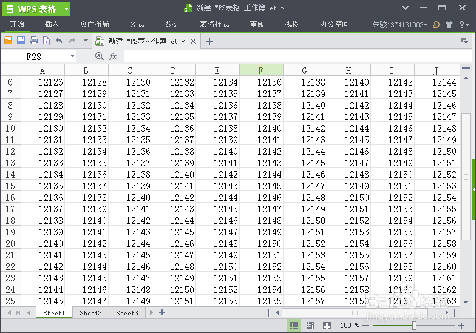The image size is (476, 333).
Task: Select column F header
Action: [x=261, y=70]
